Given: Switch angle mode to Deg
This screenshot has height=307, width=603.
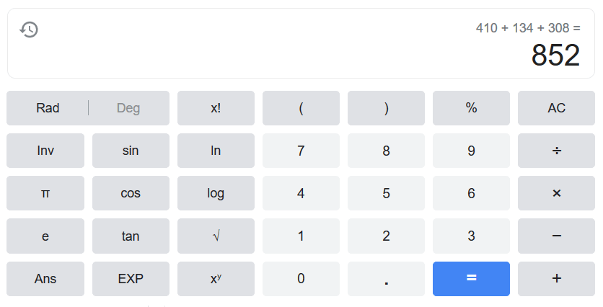Looking at the screenshot, I should click(x=128, y=108).
